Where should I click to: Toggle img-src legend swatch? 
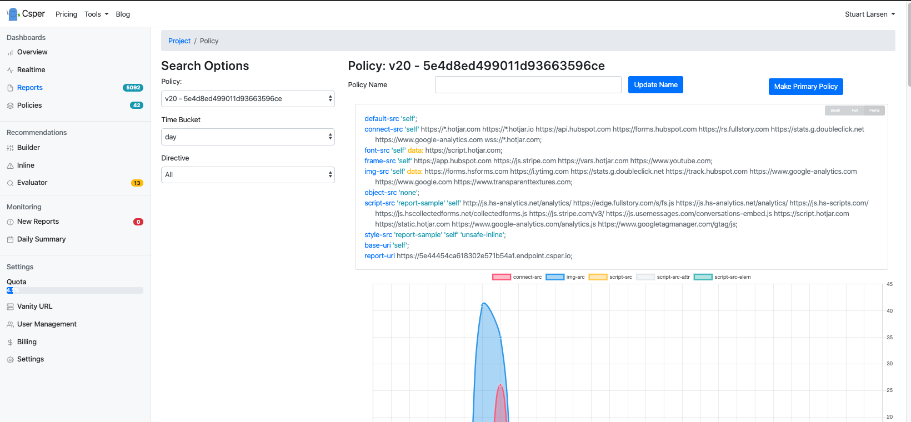555,277
